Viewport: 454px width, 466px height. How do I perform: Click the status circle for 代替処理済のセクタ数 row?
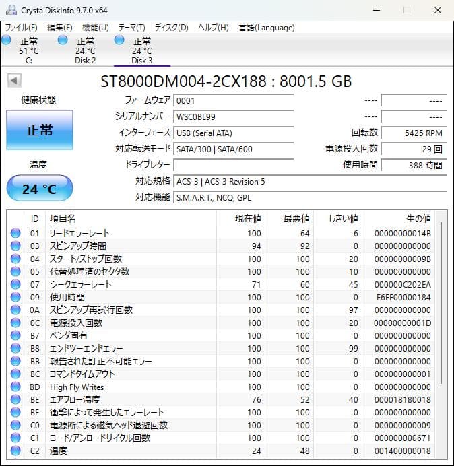coord(15,271)
